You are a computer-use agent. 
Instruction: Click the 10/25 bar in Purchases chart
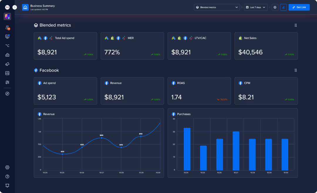click(x=203, y=158)
